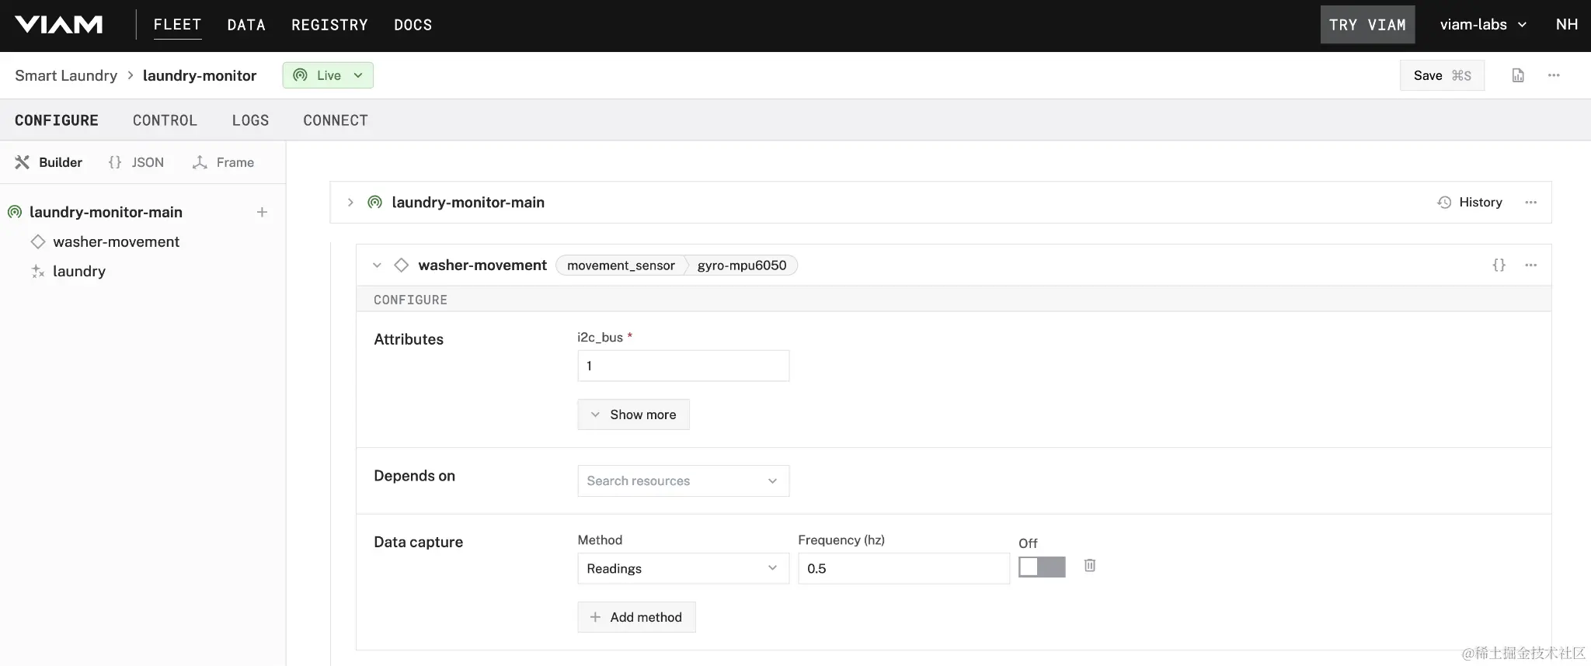Switch to the LOGS tab
The width and height of the screenshot is (1591, 666).
point(250,120)
